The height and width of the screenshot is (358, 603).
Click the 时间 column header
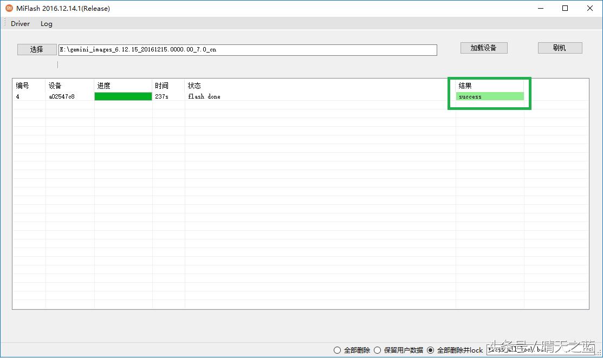point(161,85)
